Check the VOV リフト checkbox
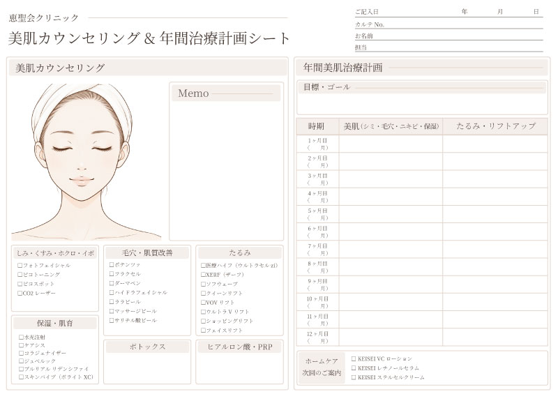This screenshot has width=558, height=394. (x=203, y=303)
